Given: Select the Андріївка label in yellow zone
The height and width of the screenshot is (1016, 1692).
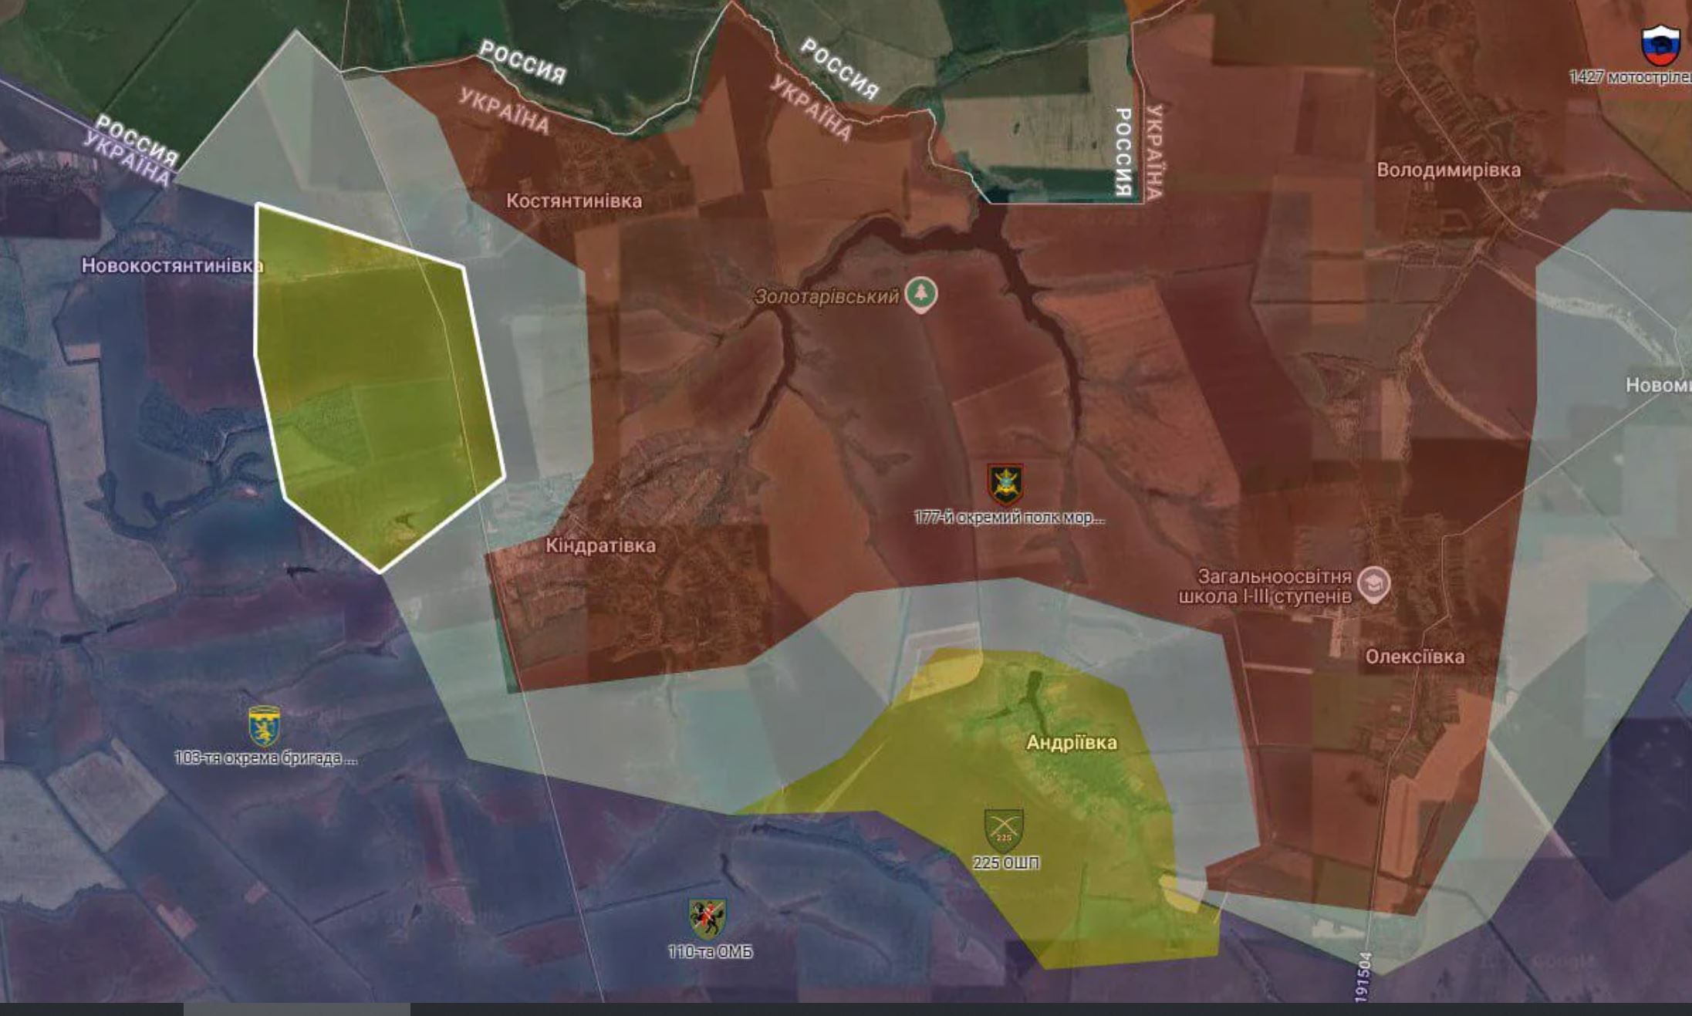Looking at the screenshot, I should click(1072, 743).
